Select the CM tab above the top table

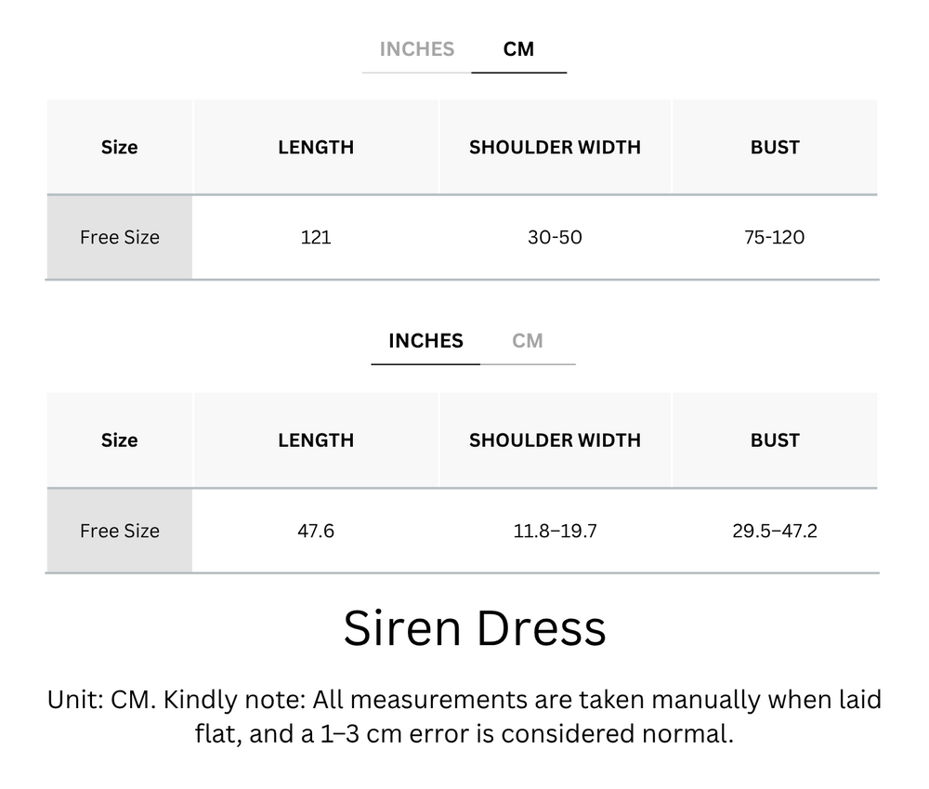(519, 49)
